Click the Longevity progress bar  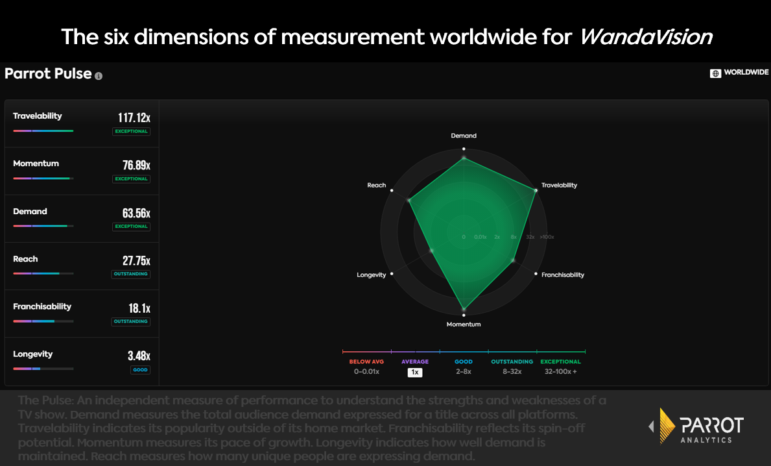pyautogui.click(x=43, y=369)
